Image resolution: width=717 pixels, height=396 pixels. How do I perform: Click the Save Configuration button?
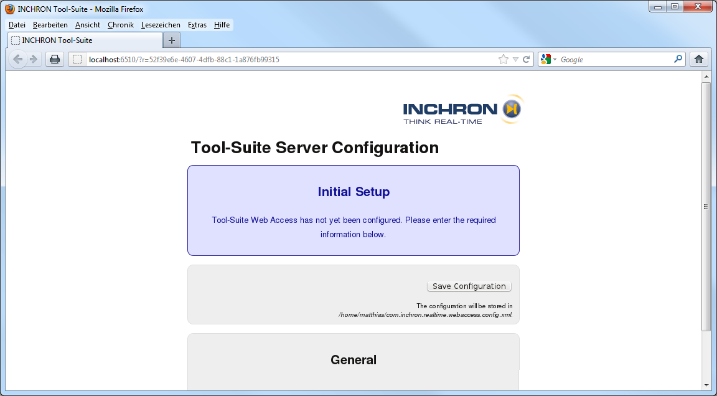469,286
